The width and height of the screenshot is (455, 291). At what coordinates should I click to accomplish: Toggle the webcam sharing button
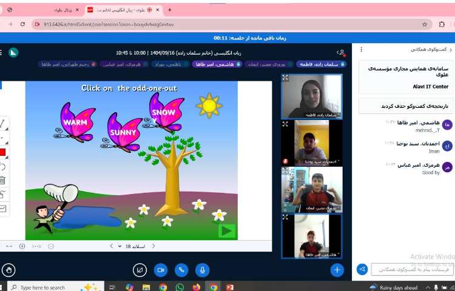pyautogui.click(x=161, y=270)
